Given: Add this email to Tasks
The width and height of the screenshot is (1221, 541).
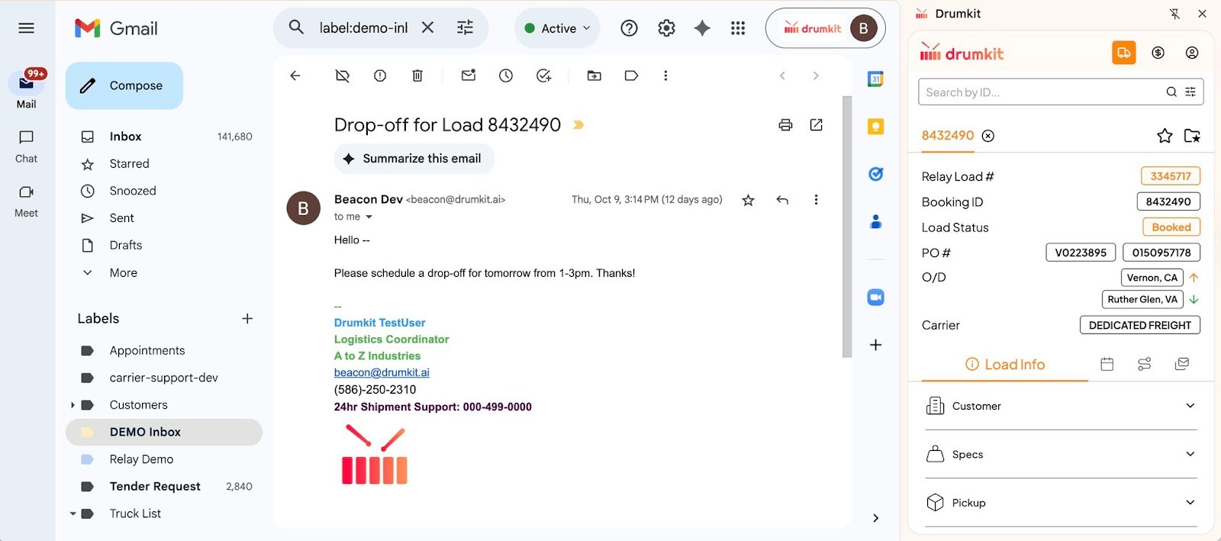Looking at the screenshot, I should (544, 76).
